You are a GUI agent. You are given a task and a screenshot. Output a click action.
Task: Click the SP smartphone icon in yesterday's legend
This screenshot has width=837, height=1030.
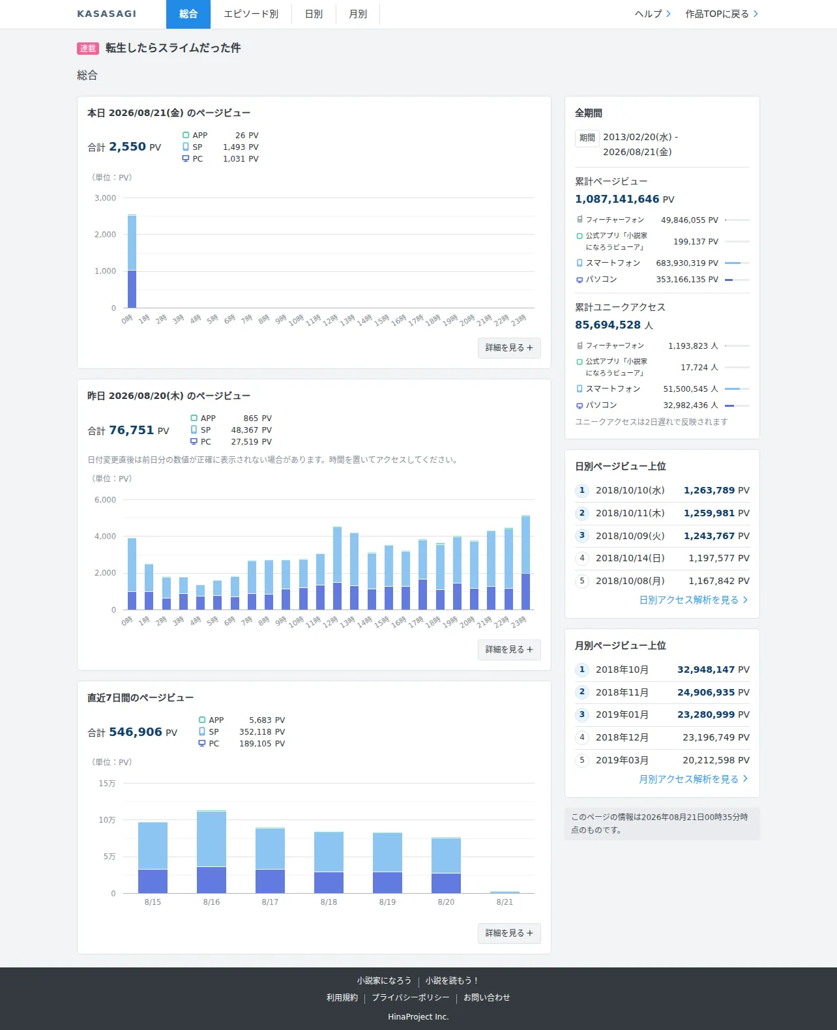[194, 430]
